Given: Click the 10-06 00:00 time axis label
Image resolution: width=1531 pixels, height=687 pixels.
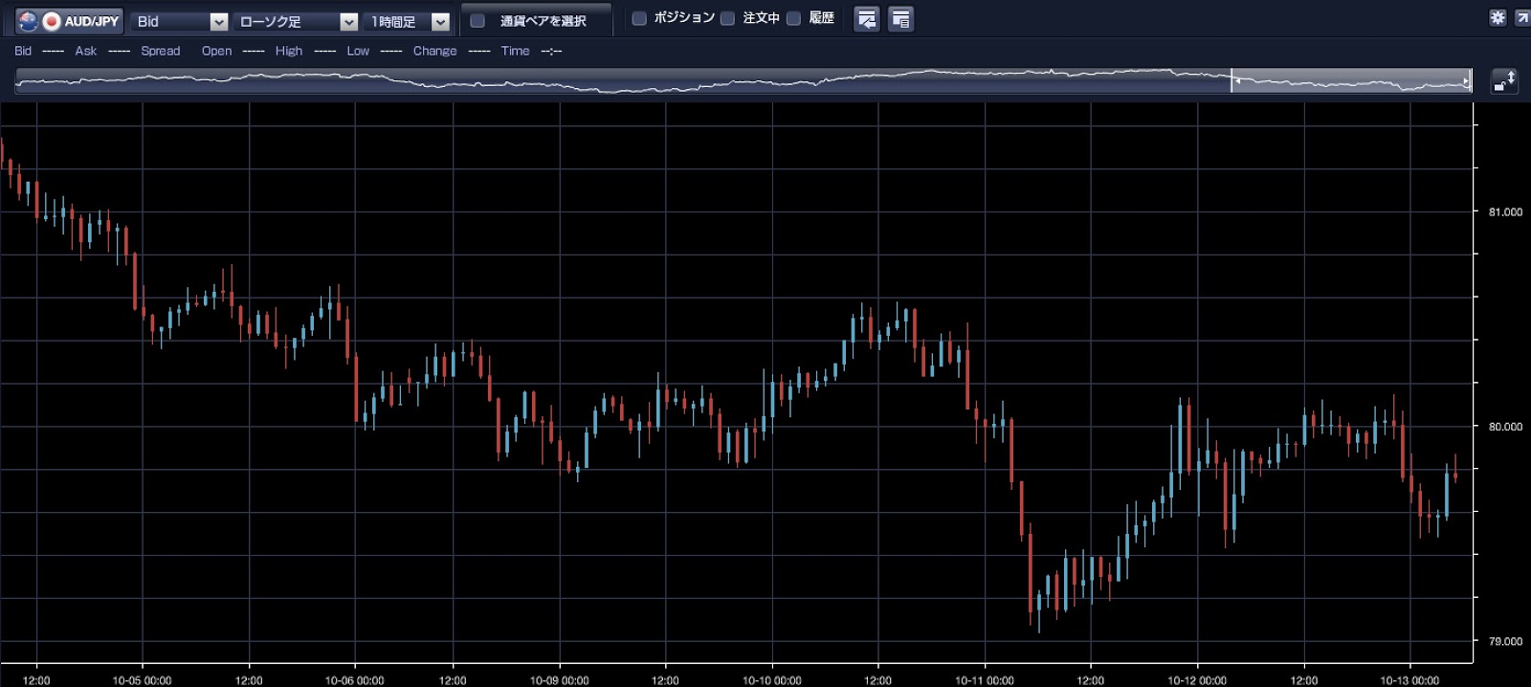Looking at the screenshot, I should pos(354,680).
